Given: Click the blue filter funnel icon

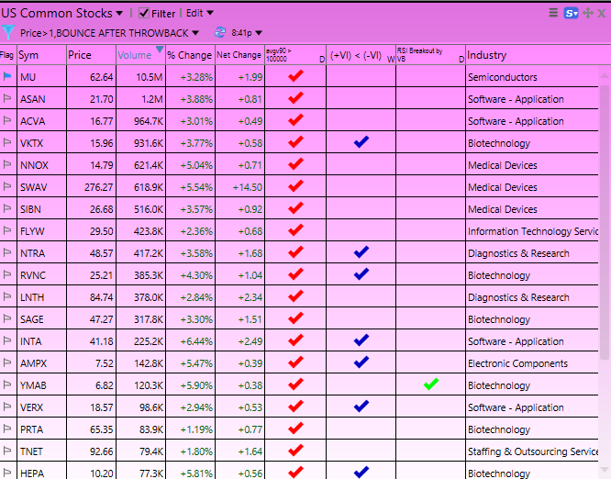Looking at the screenshot, I should 7,33.
